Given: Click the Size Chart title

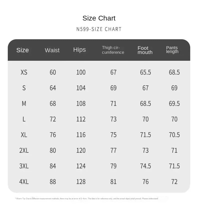Looking at the screenshot, I should coord(99,18).
